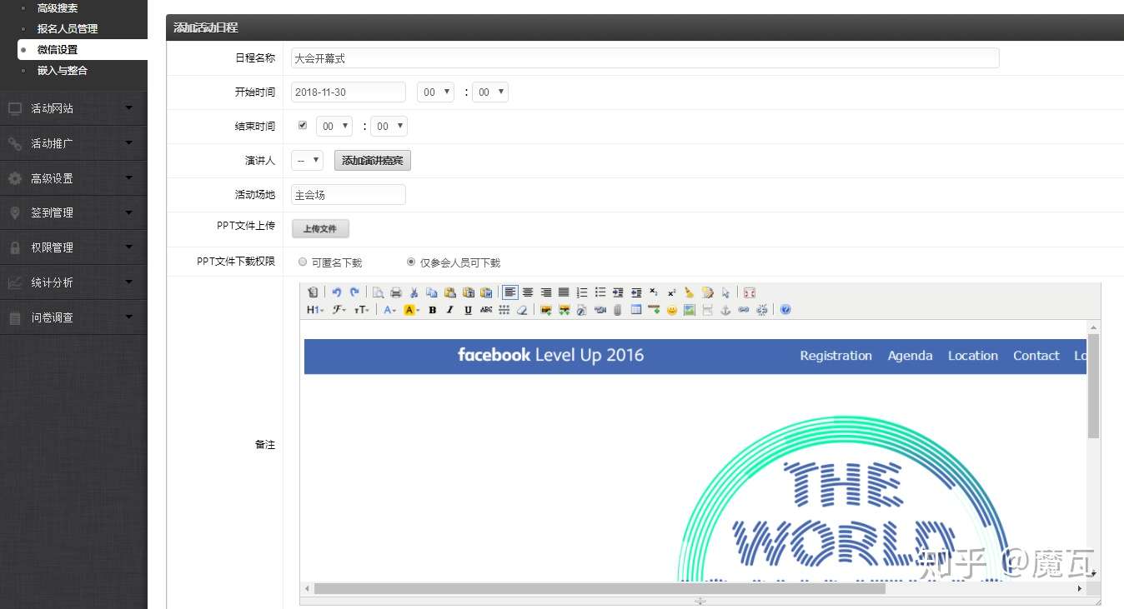The image size is (1124, 609).
Task: Apply quick format to the content
Action: tap(708, 292)
